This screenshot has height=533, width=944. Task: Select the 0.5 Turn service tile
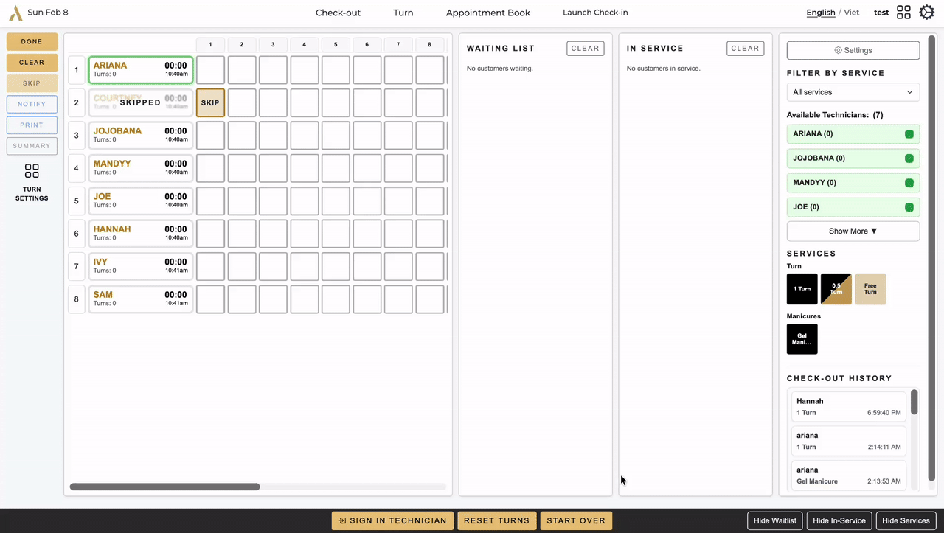click(x=836, y=289)
